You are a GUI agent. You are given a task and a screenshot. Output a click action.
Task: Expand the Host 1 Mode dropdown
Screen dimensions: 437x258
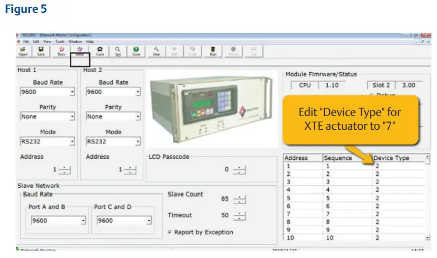click(72, 142)
